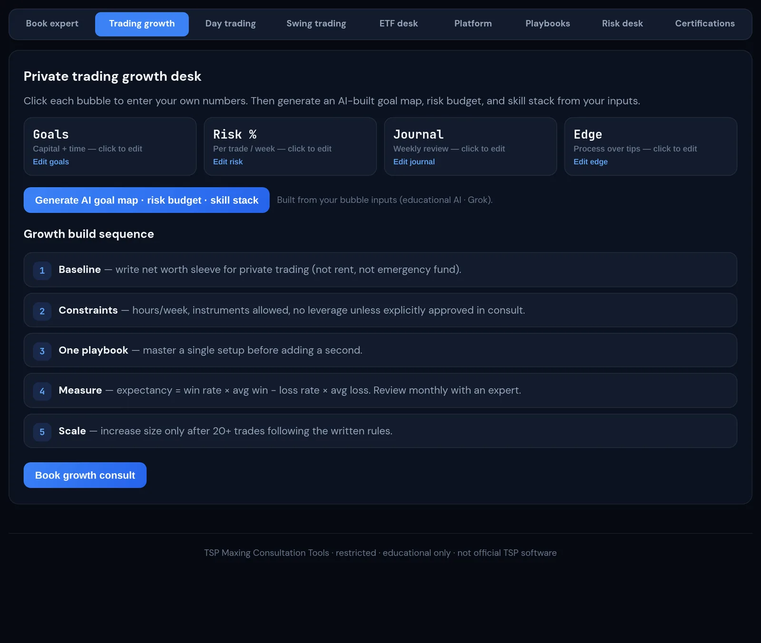Select step number 3 badge for One playbook
This screenshot has width=761, height=643.
[x=42, y=351]
